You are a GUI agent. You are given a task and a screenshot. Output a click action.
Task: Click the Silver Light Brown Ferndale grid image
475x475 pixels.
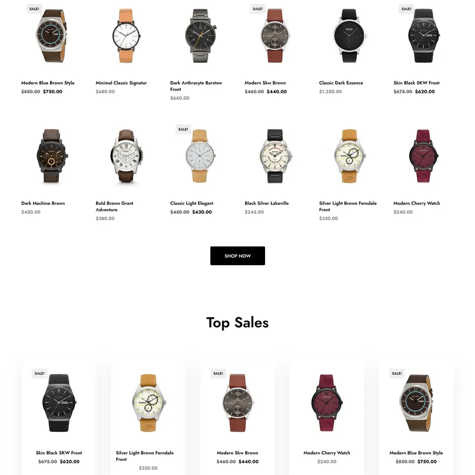(x=349, y=156)
